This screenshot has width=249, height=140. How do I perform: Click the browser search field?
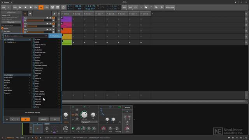click(x=26, y=36)
